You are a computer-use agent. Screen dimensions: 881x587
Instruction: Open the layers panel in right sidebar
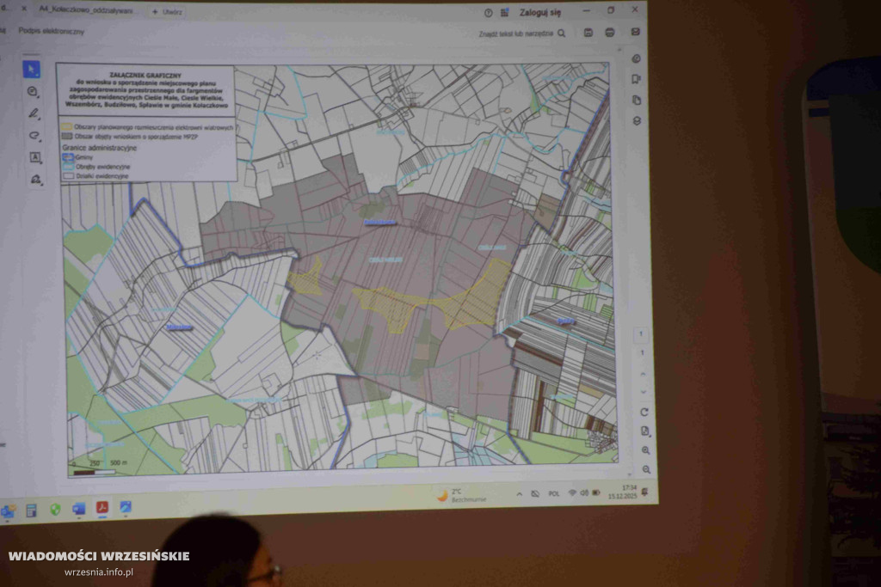pos(638,121)
